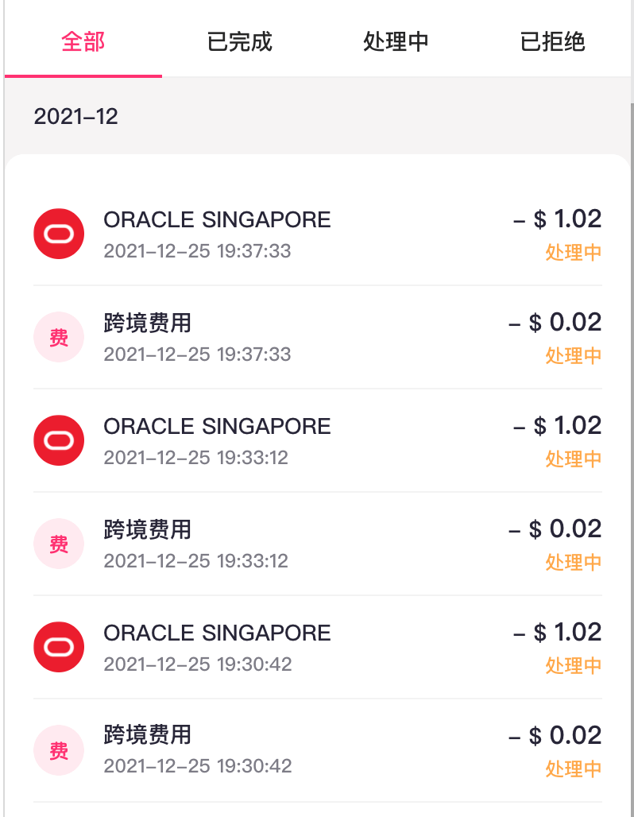634x817 pixels.
Task: Click the $1.02 amount at 19:33:12
Action: (558, 426)
